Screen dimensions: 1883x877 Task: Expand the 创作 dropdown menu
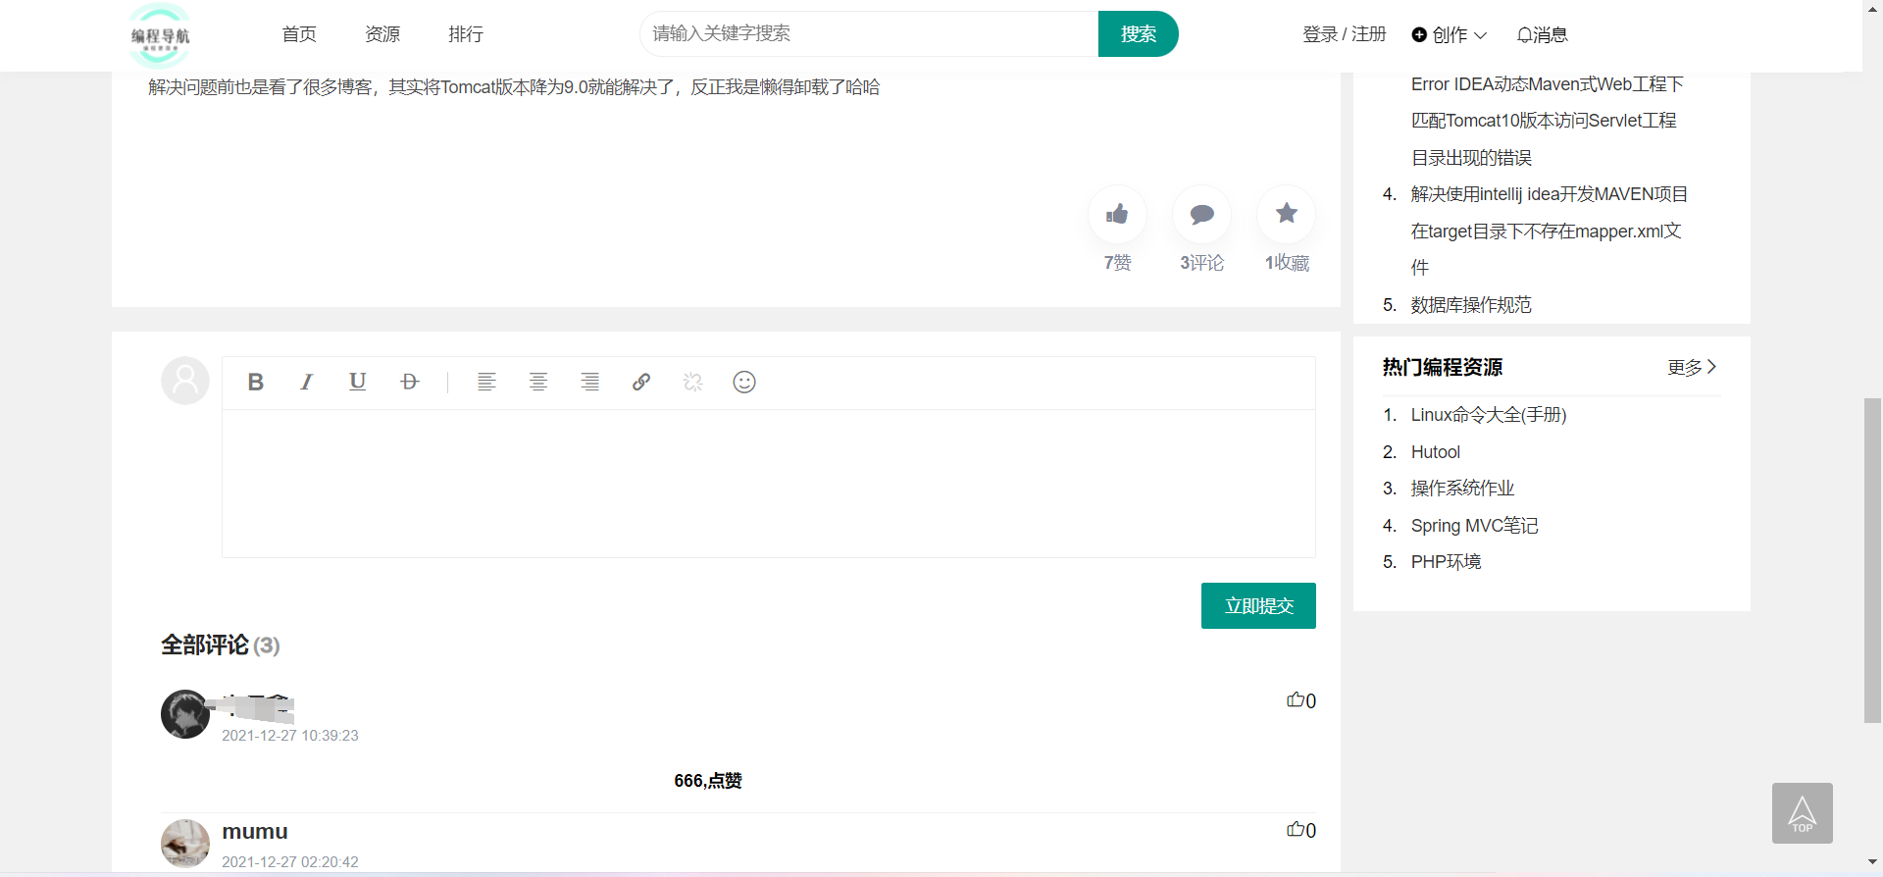tap(1450, 34)
